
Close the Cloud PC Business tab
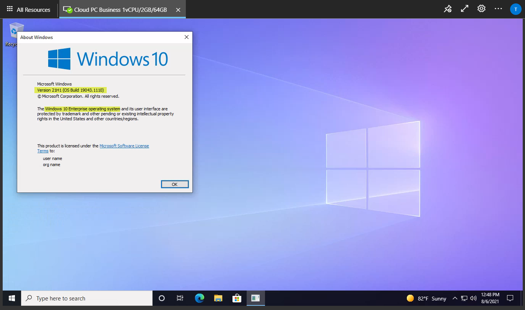[178, 10]
